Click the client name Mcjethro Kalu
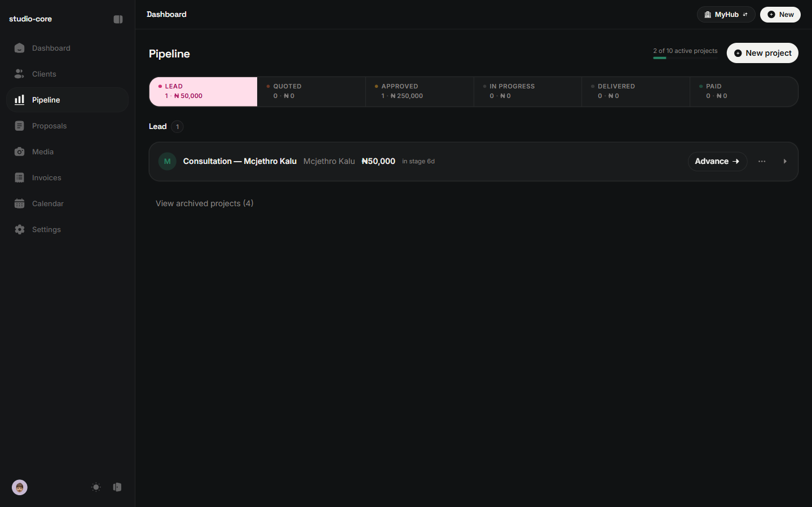Viewport: 812px width, 507px height. (329, 161)
